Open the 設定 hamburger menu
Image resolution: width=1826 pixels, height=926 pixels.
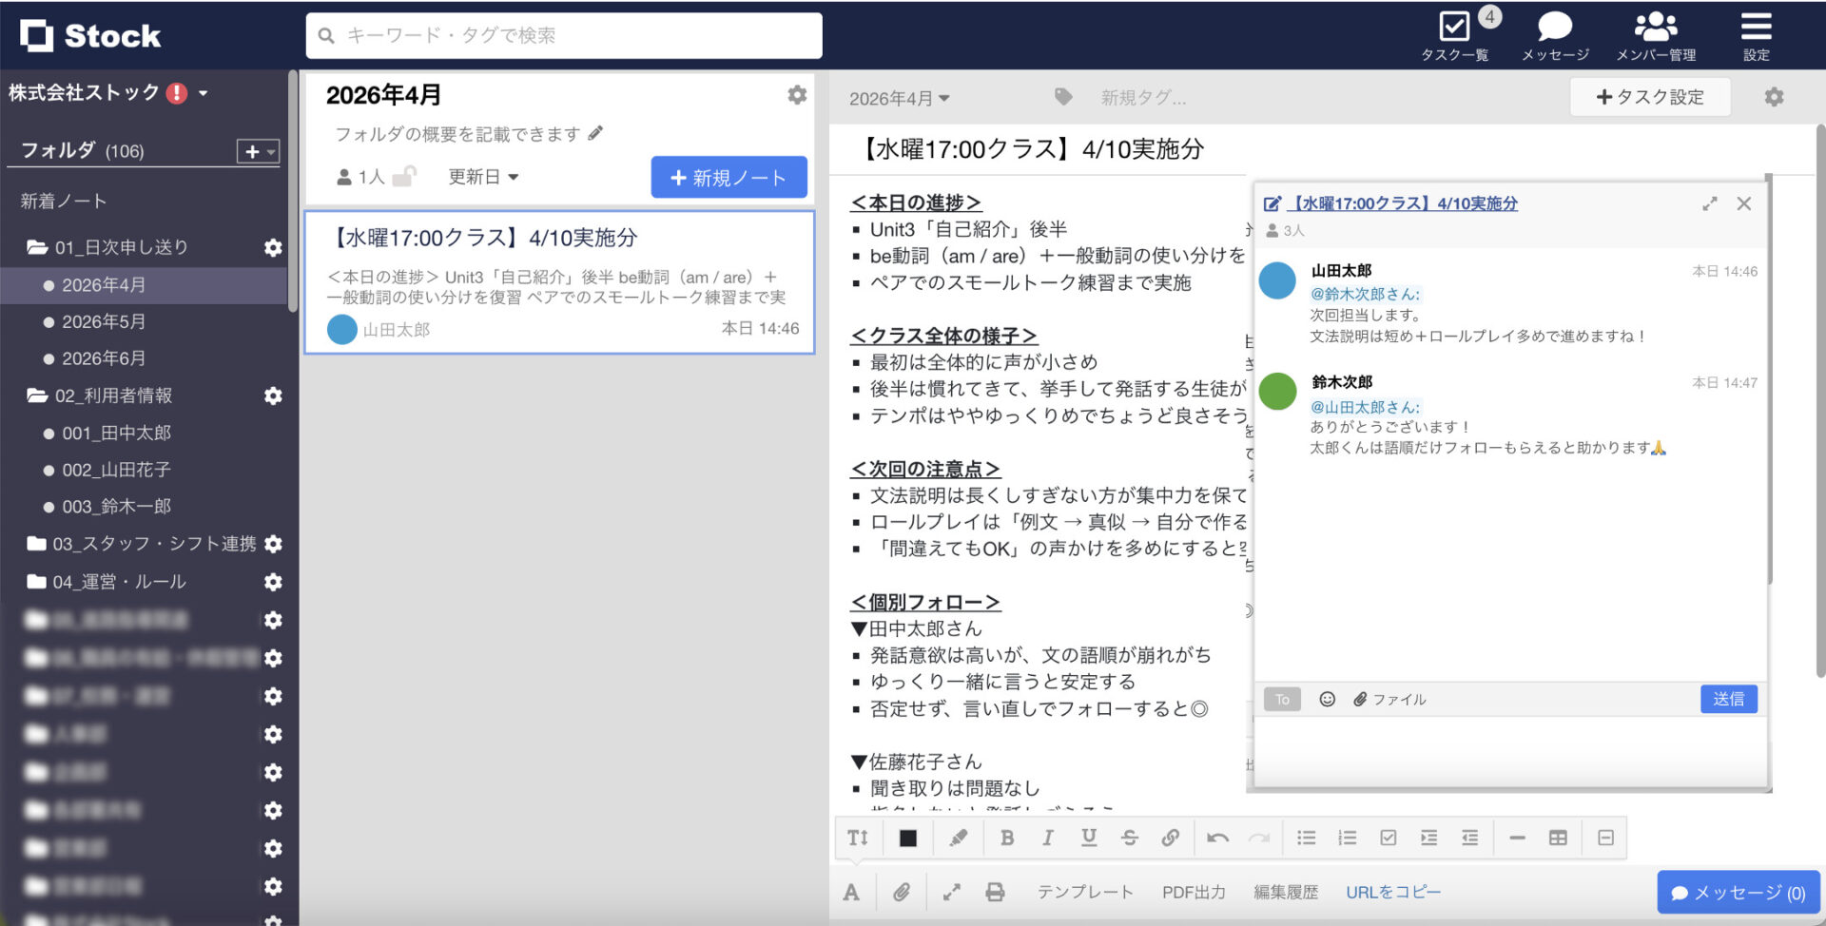click(1756, 27)
